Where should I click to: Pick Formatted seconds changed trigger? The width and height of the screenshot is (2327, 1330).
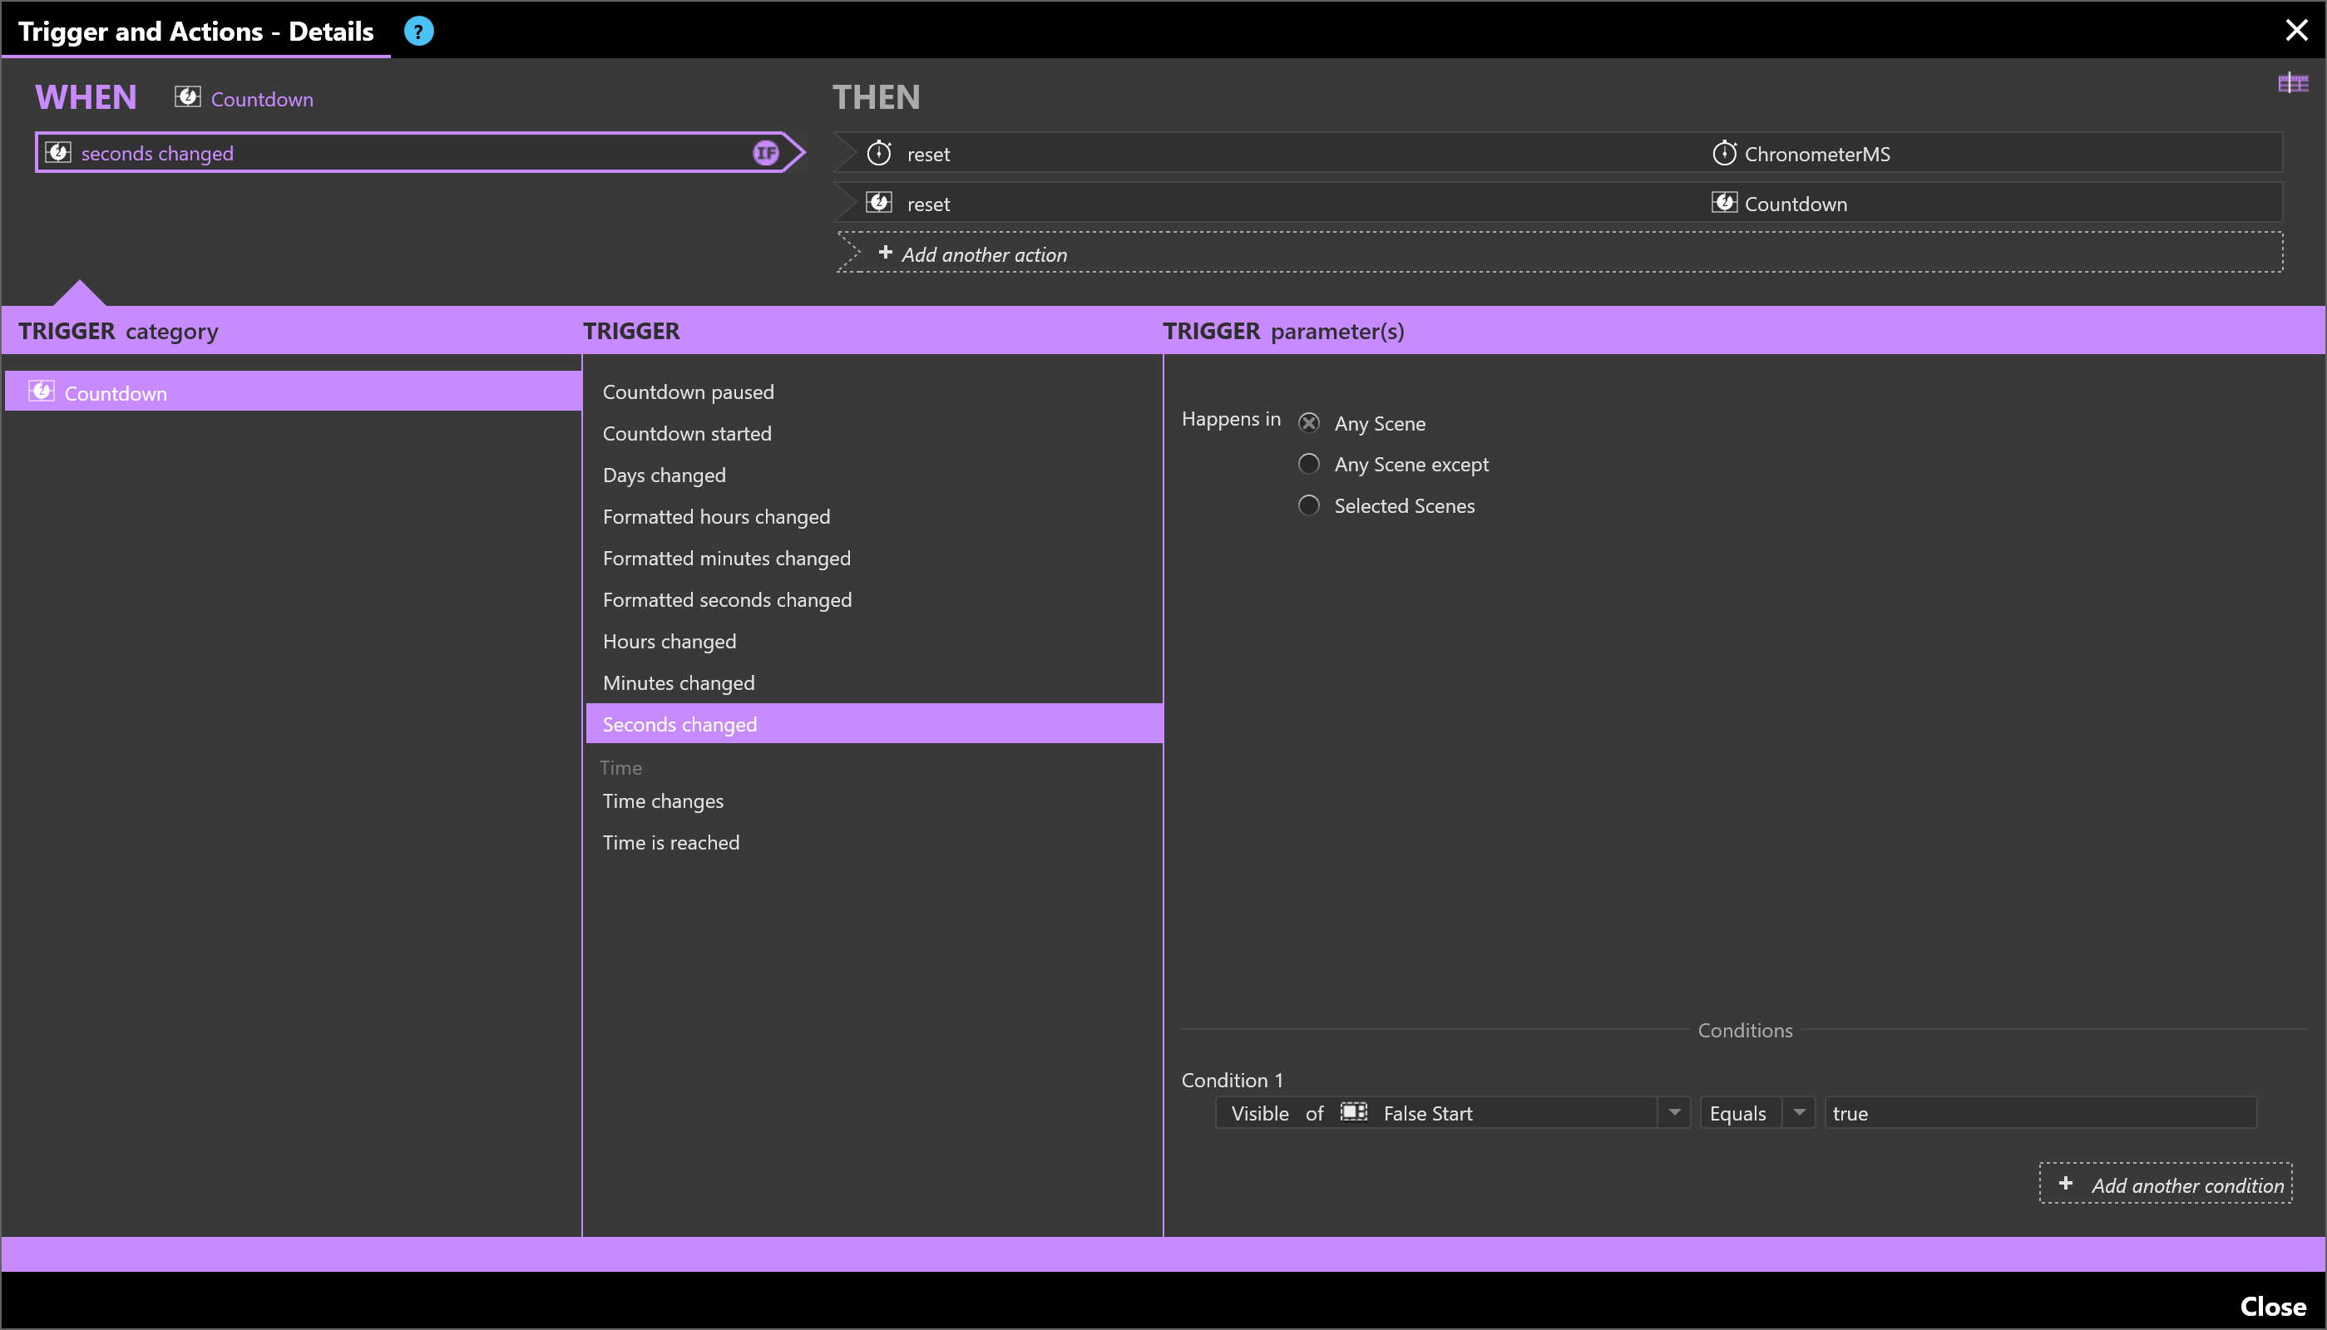coord(873,600)
